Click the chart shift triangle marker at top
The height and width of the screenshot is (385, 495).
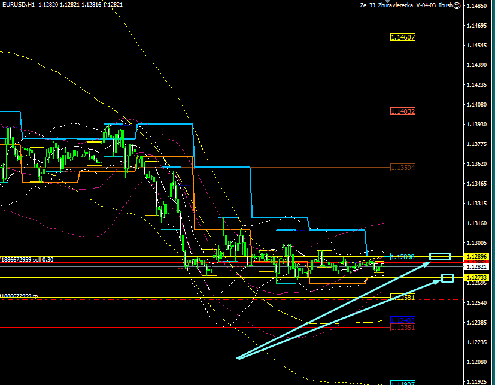387,1
